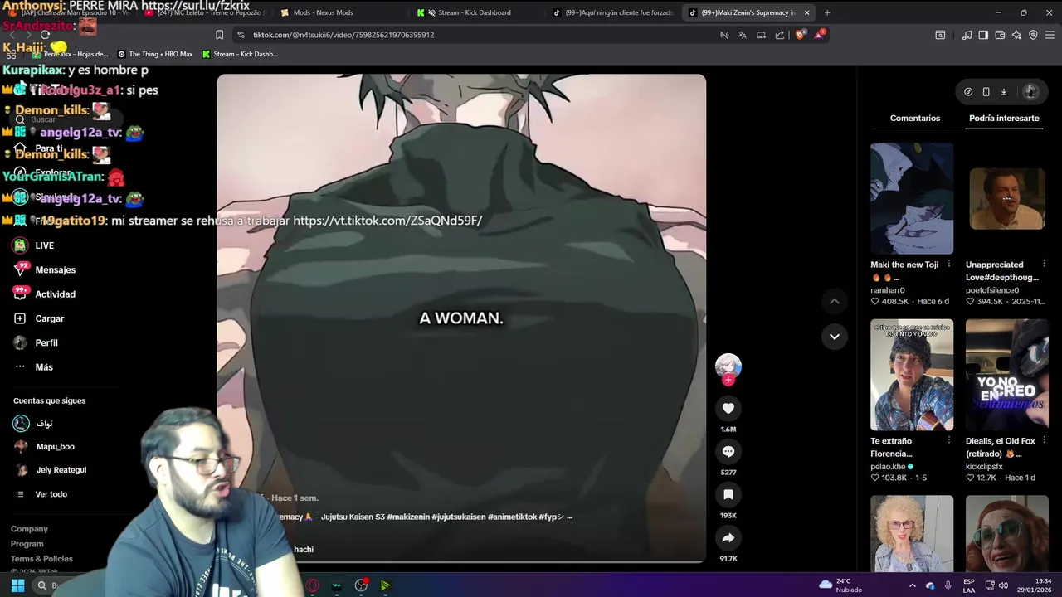Open Stream - Kick Dashboard bookmark in bookmarks bar

240,54
